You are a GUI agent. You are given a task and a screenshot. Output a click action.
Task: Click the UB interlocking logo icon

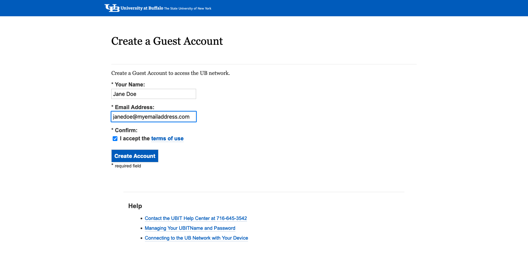pyautogui.click(x=112, y=8)
